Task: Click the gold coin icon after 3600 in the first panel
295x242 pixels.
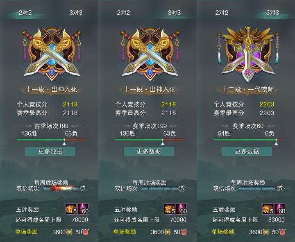Action: (x=69, y=232)
